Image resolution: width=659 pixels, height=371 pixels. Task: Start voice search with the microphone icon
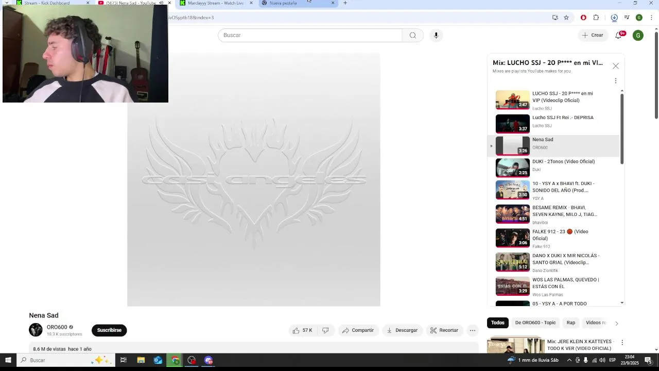coord(436,35)
